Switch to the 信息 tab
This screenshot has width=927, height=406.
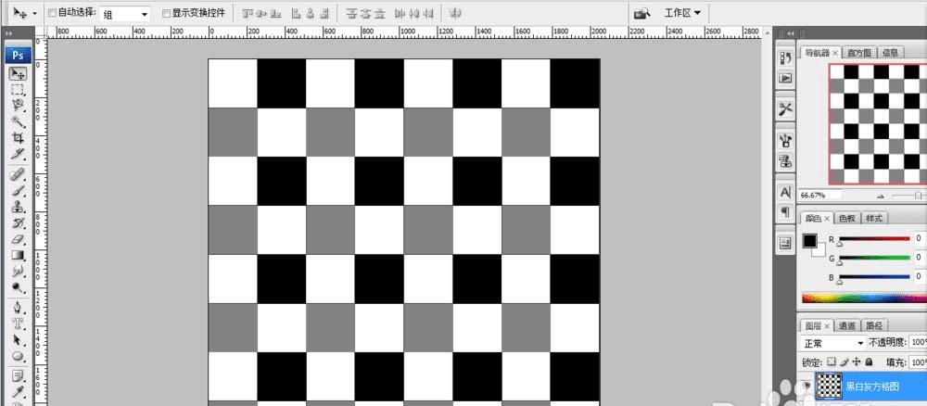coord(891,53)
